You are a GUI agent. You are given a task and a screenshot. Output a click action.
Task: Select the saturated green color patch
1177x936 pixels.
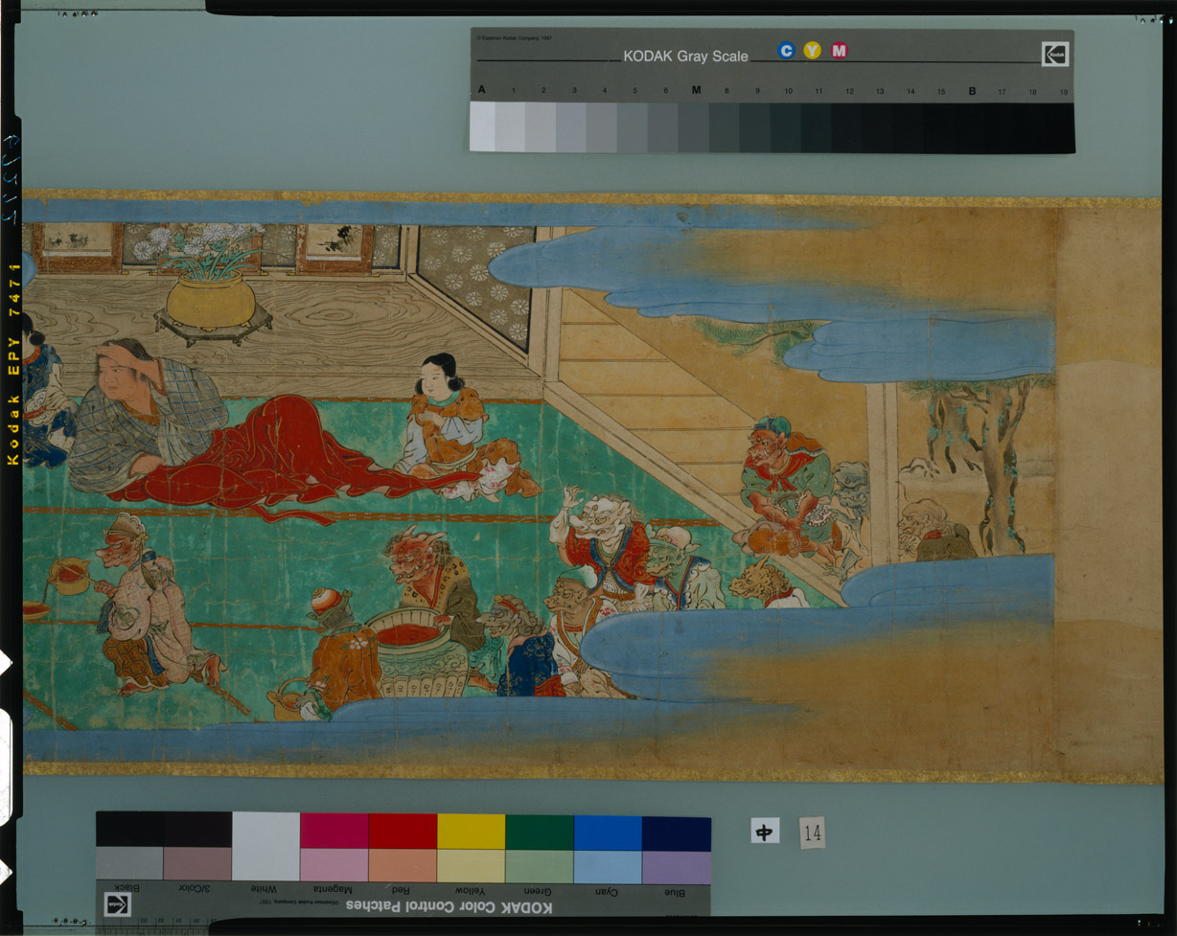click(x=540, y=832)
